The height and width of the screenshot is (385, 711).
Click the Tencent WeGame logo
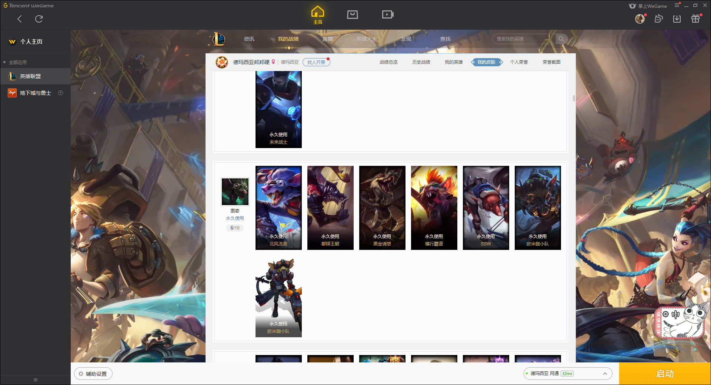(29, 6)
